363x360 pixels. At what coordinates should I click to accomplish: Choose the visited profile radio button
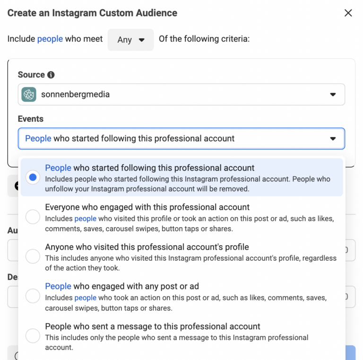click(33, 257)
